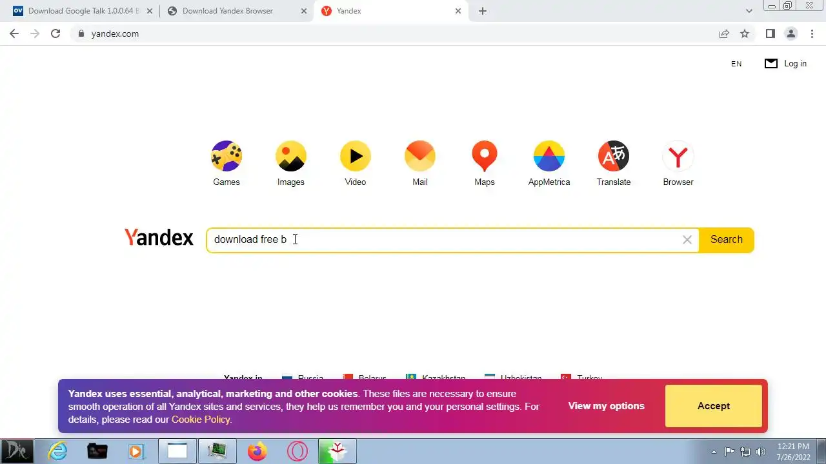Open the Chrome three-dot menu
This screenshot has width=826, height=464.
(x=811, y=34)
